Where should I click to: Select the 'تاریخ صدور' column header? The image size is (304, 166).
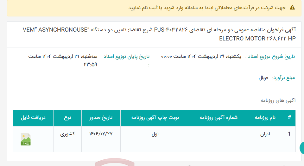point(101,118)
